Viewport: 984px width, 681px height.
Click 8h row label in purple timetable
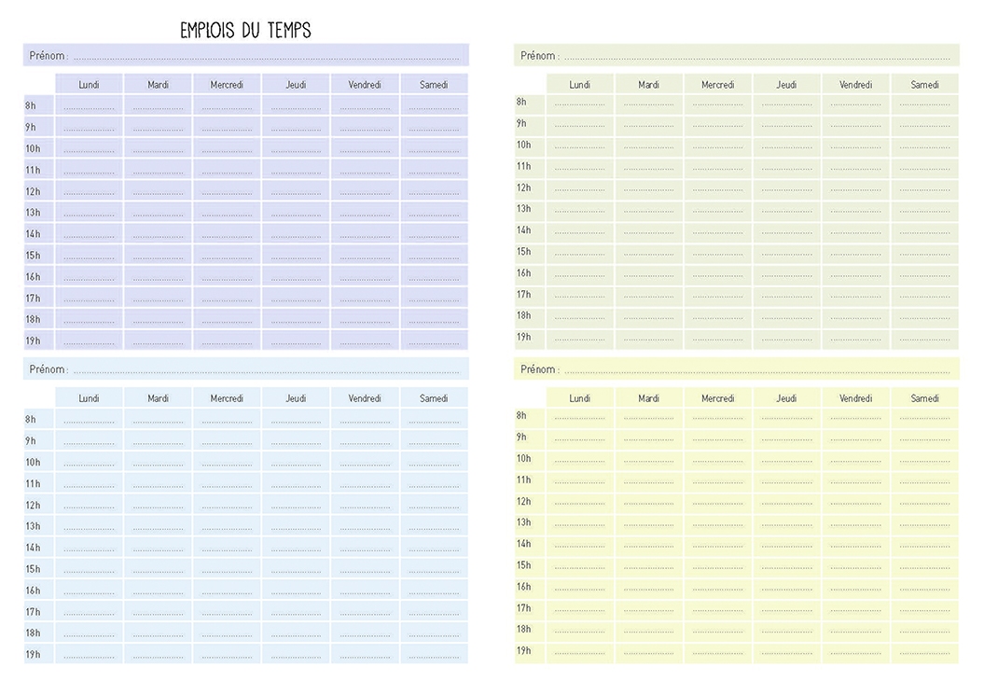(x=32, y=105)
